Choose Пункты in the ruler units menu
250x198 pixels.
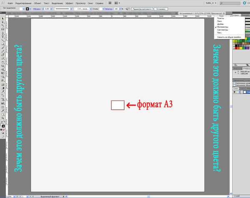[x=220, y=18]
